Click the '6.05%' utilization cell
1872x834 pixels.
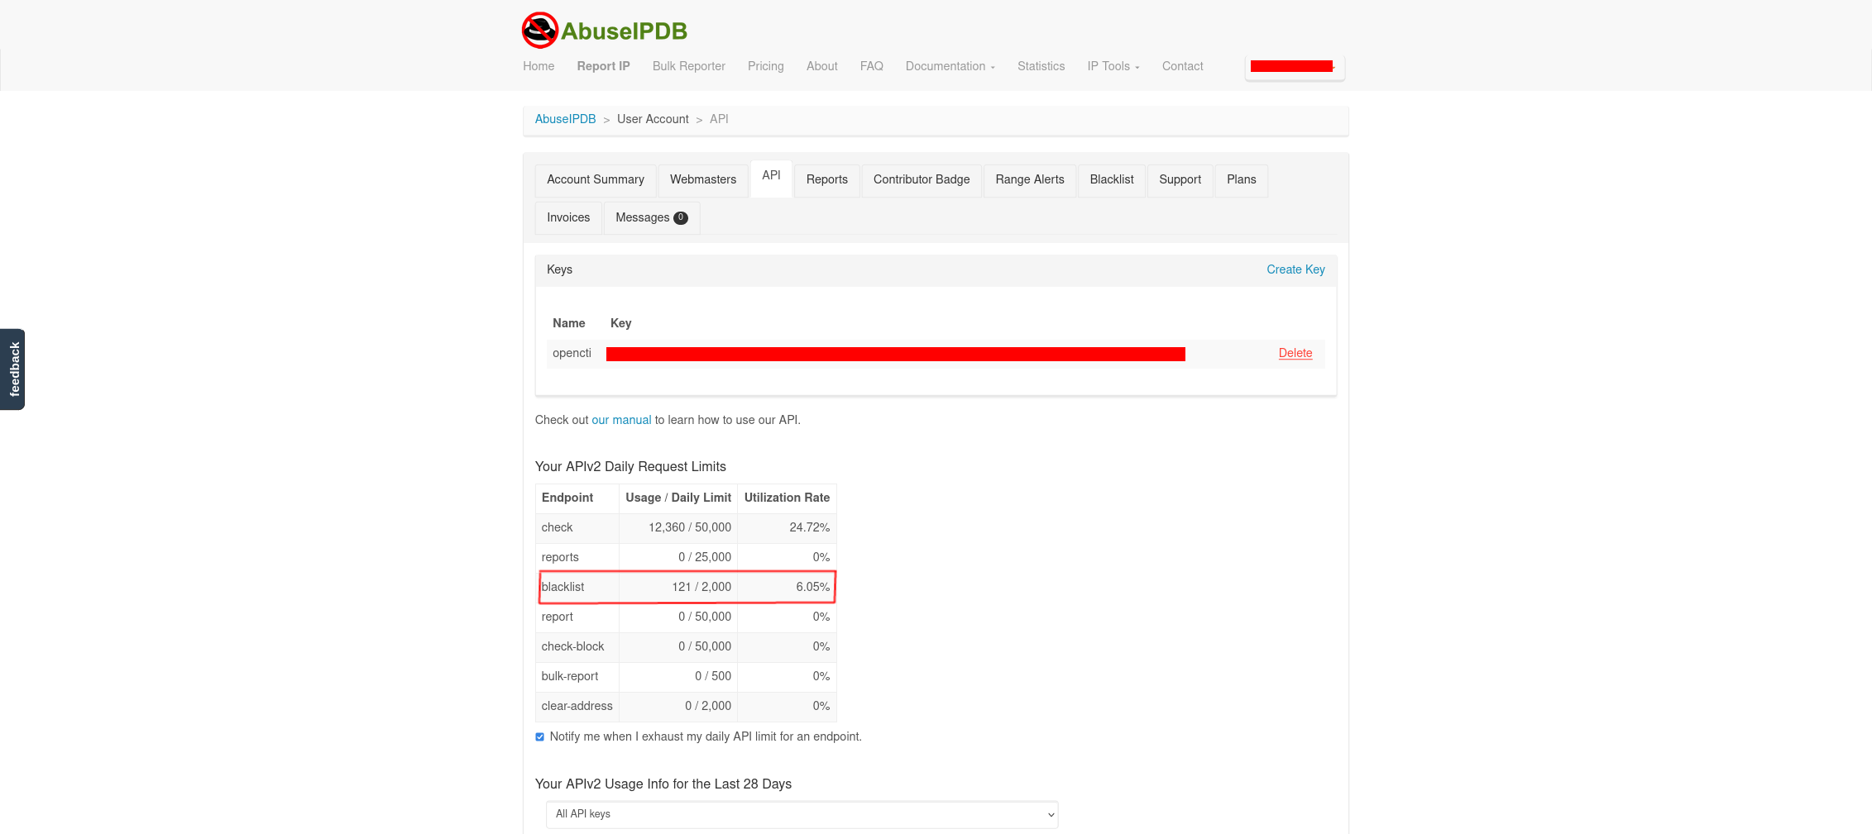point(787,587)
